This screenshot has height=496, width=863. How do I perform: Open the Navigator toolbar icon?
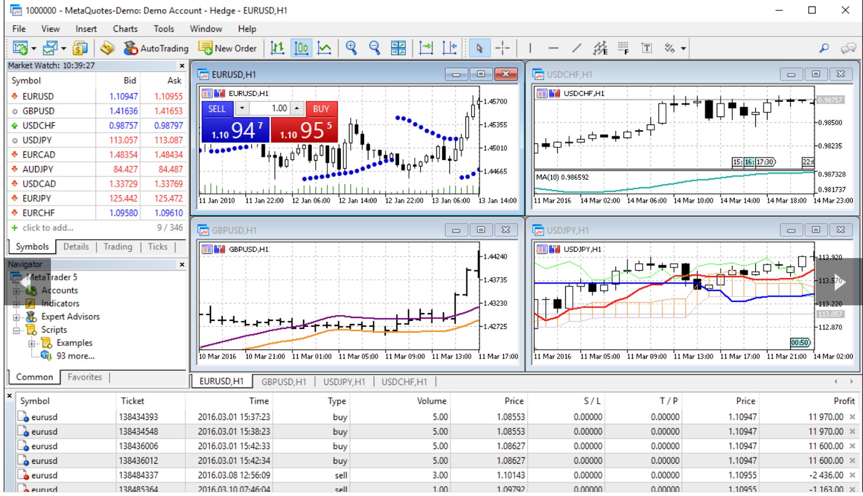(107, 48)
